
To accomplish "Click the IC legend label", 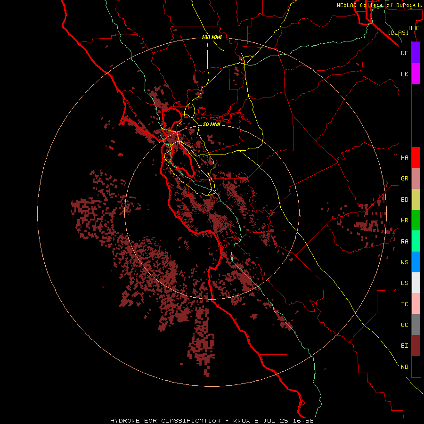I will coord(405,304).
